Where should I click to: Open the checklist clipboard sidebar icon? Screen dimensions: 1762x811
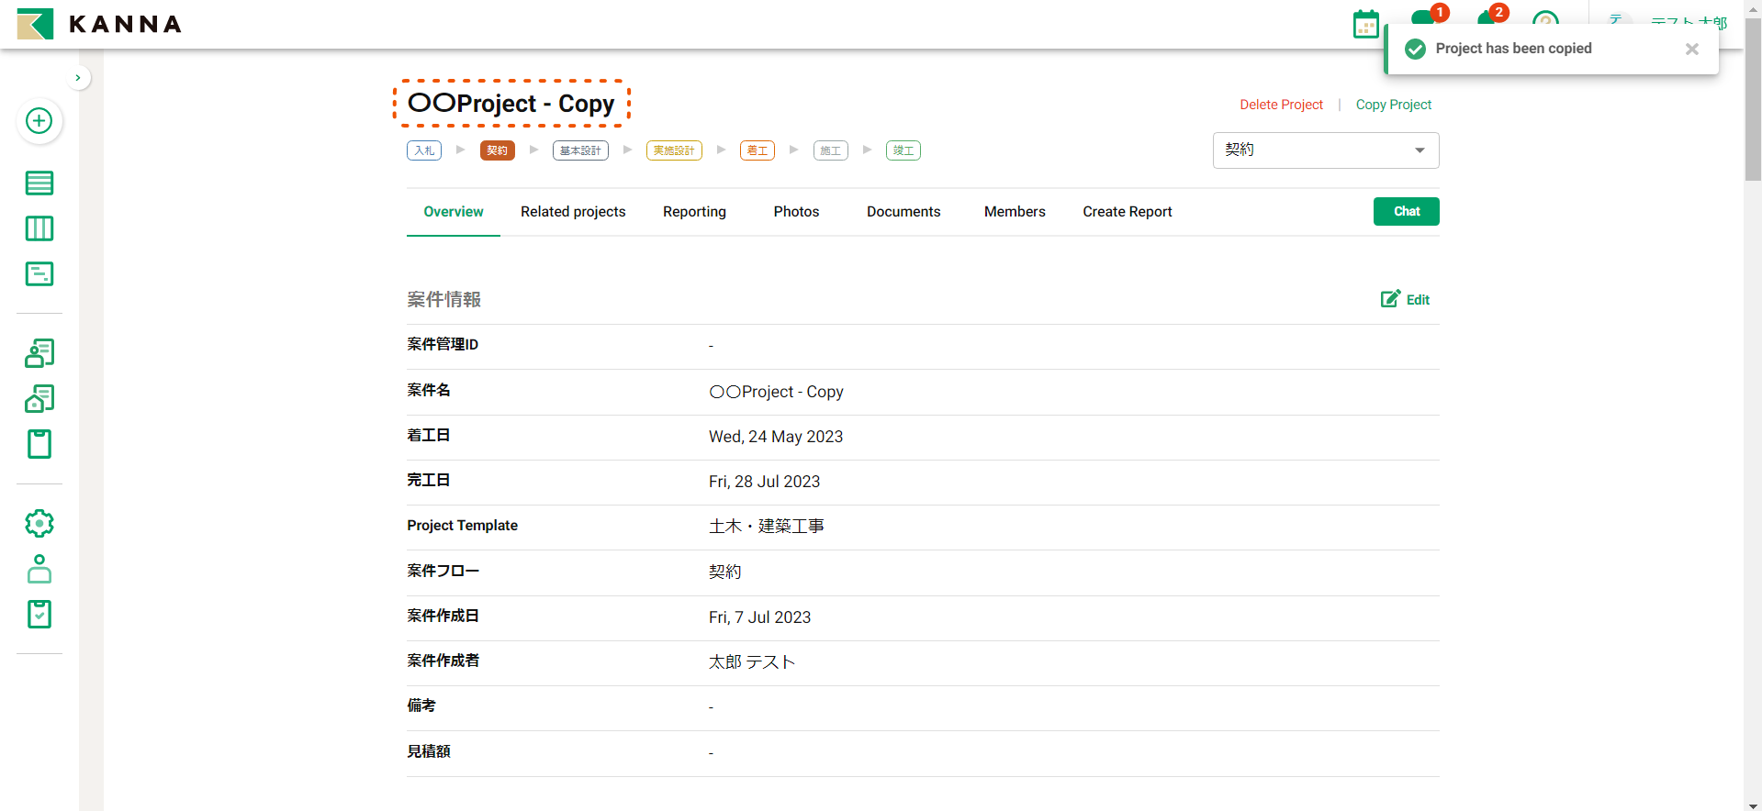pyautogui.click(x=39, y=614)
